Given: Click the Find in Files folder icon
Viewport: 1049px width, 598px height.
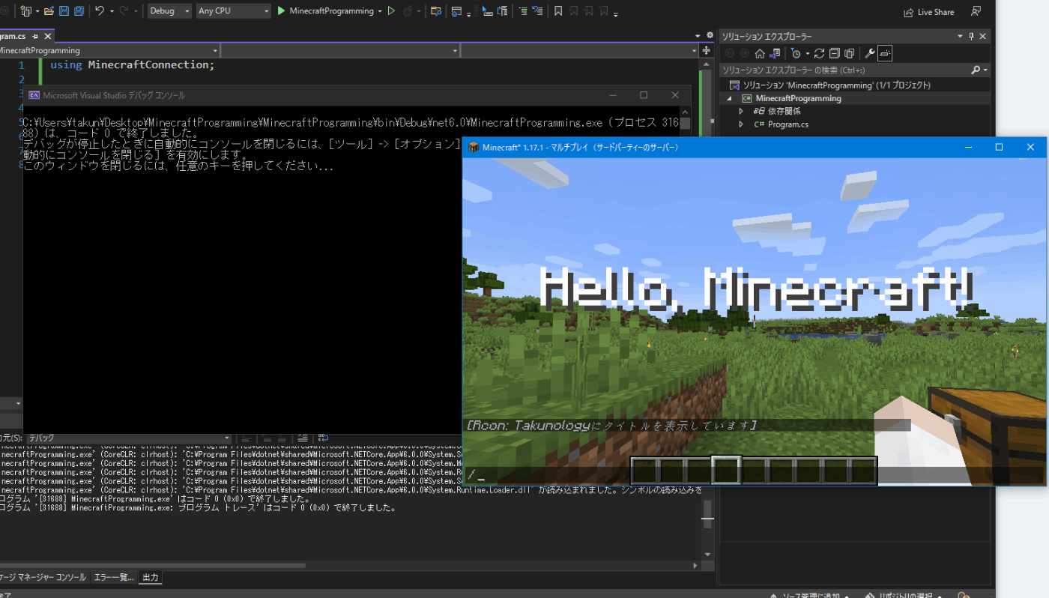Looking at the screenshot, I should click(435, 11).
